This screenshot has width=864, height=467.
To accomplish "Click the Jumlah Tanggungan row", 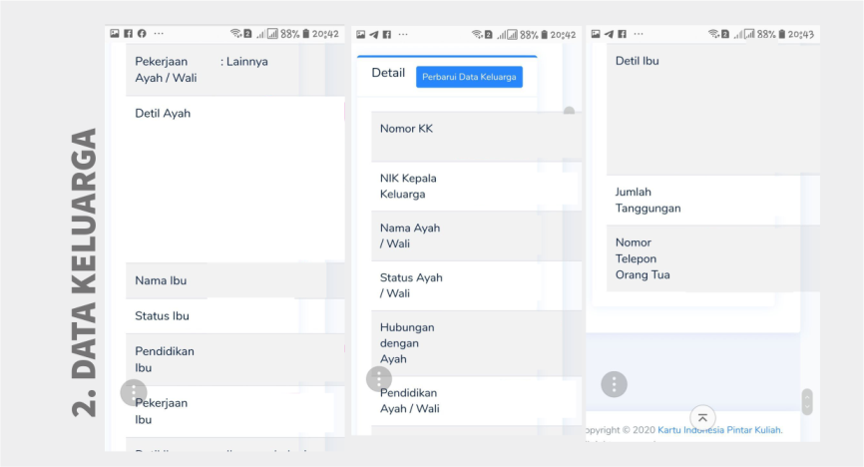I will [713, 201].
